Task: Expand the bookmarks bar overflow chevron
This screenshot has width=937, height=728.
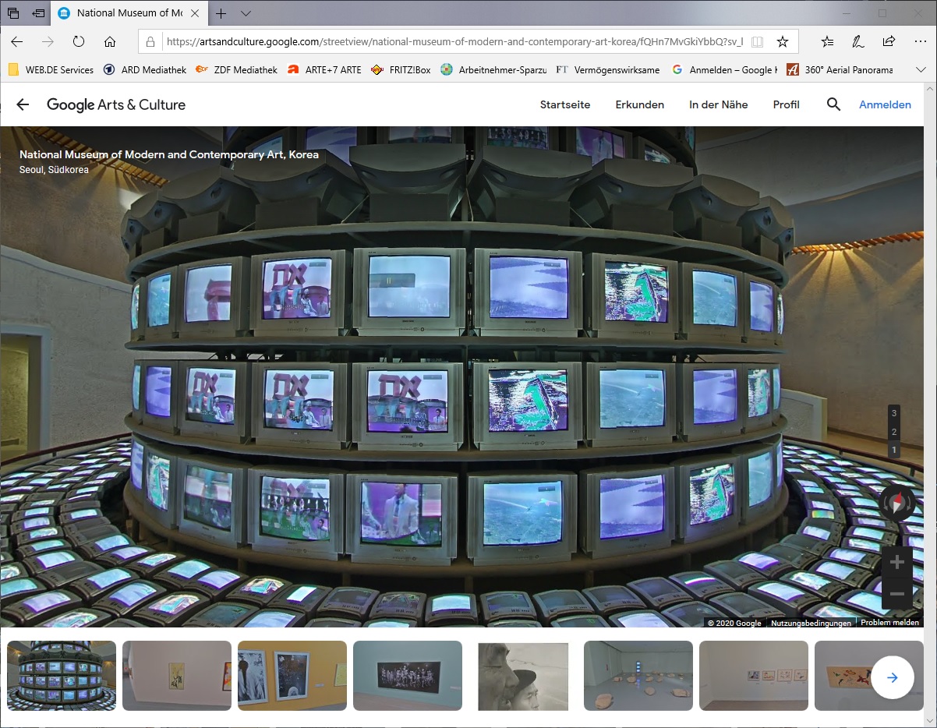Action: (921, 69)
